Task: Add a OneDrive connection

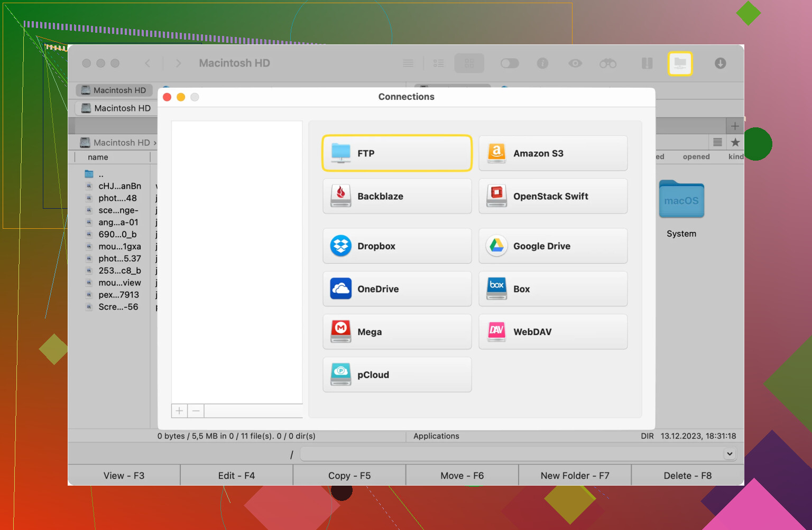Action: click(396, 289)
